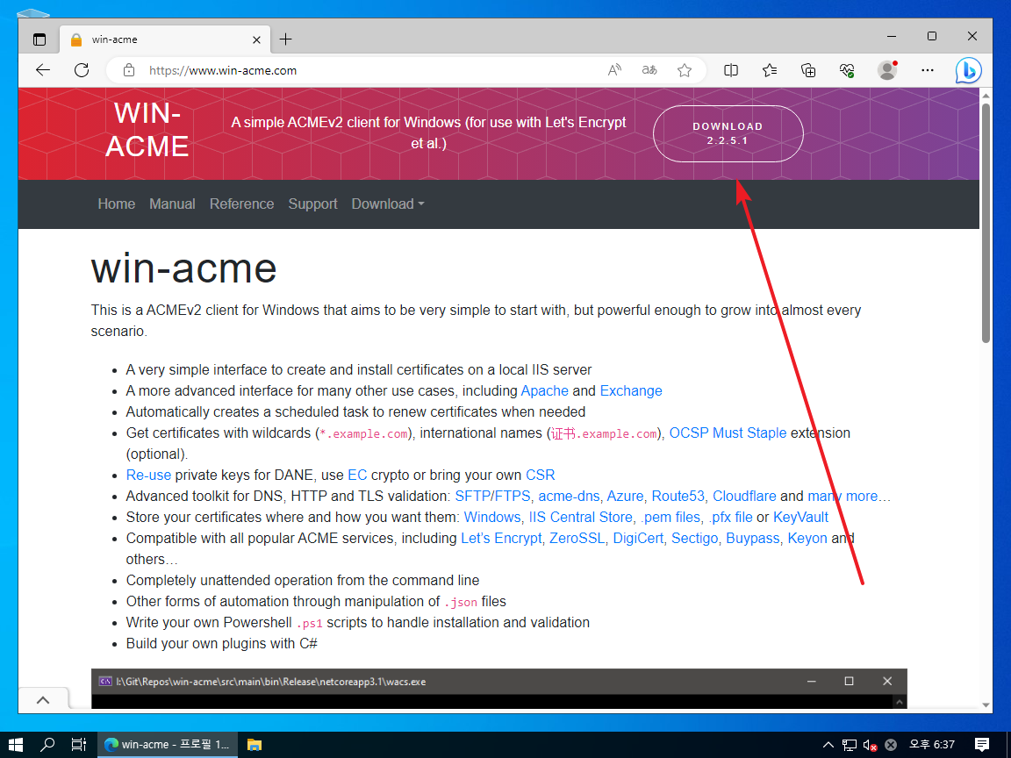Open the Cloudflare link
The image size is (1011, 758).
pyautogui.click(x=744, y=496)
